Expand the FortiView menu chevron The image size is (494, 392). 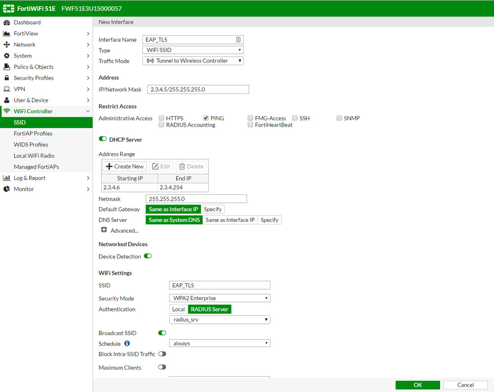tap(88, 34)
